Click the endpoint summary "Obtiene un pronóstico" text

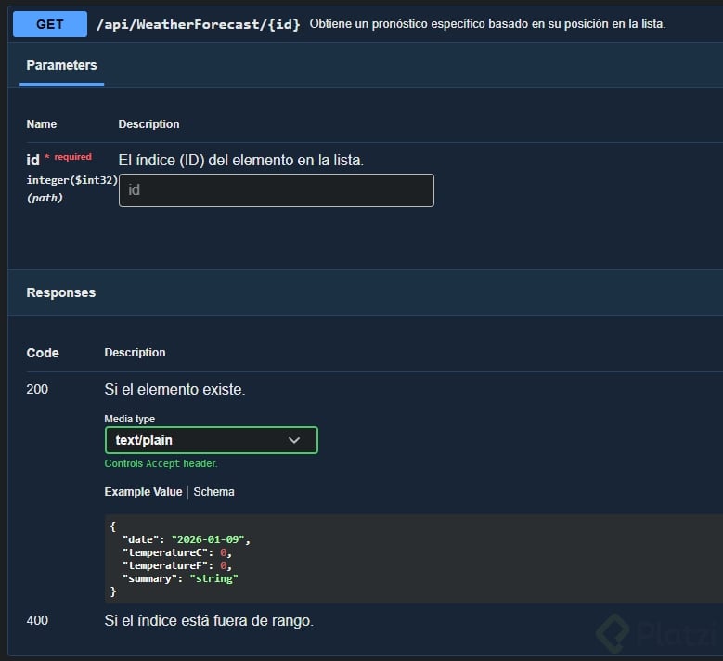click(x=487, y=24)
